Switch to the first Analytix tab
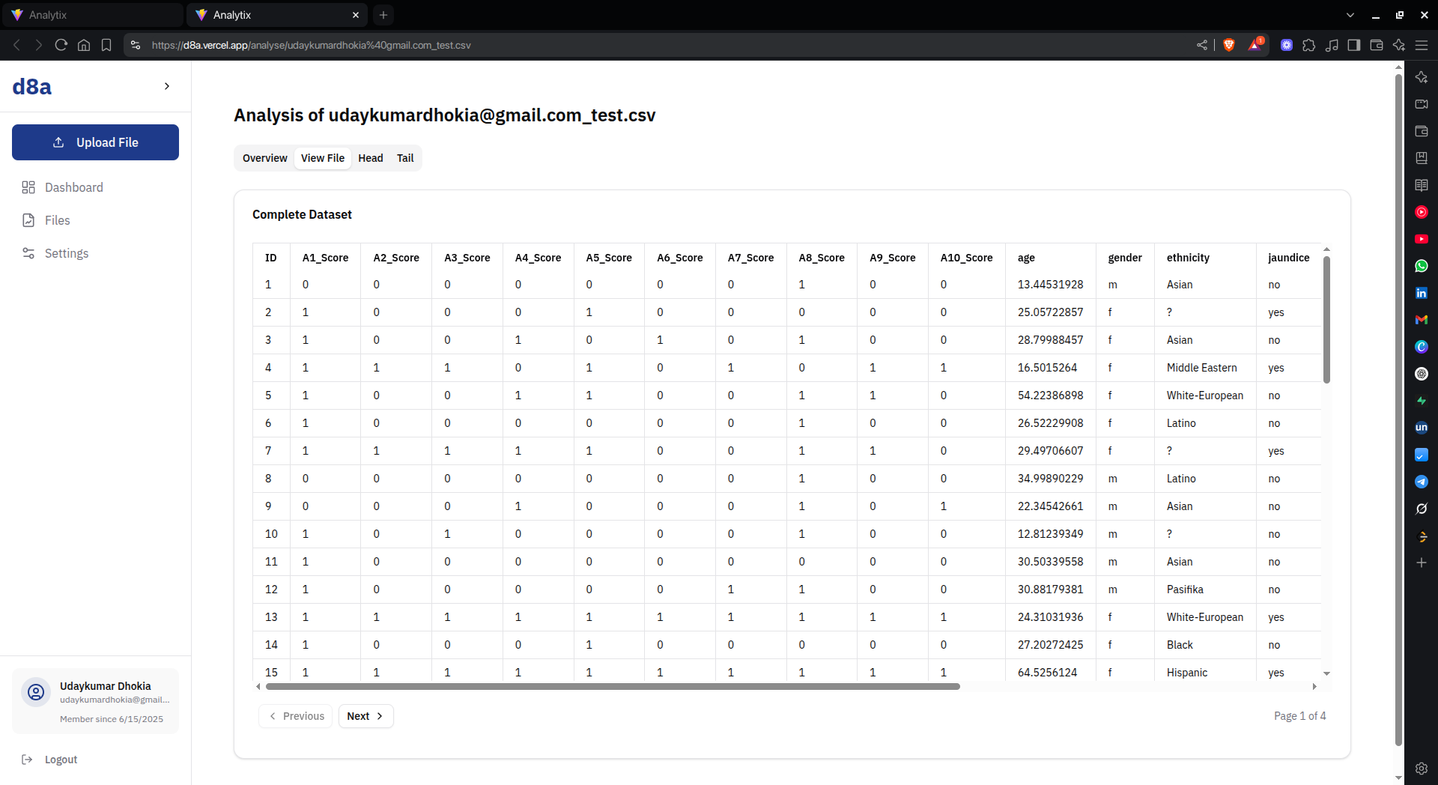Viewport: 1438px width, 785px height. click(93, 15)
